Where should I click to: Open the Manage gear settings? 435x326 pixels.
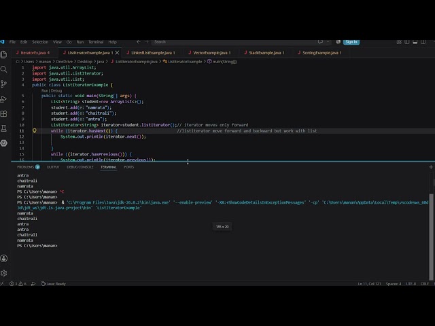point(4,273)
